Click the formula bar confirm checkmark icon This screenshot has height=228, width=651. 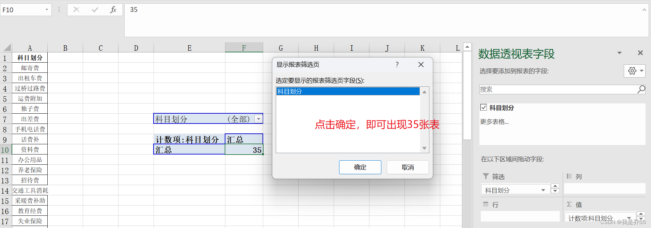point(95,10)
